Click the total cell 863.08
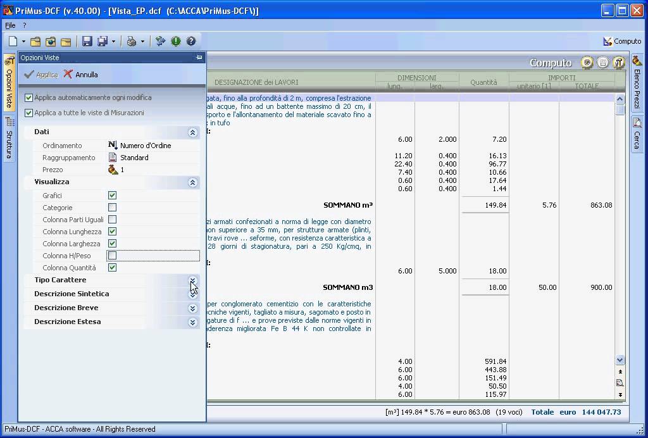The image size is (648, 438). point(601,205)
